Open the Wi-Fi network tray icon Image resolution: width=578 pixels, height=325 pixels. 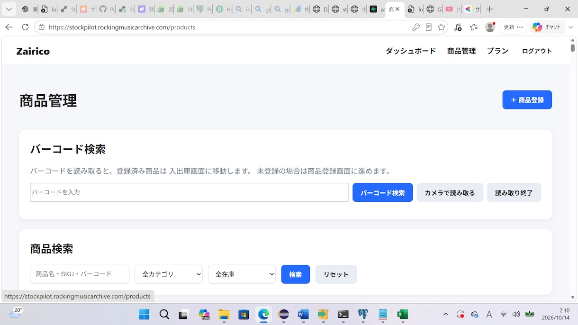(504, 314)
